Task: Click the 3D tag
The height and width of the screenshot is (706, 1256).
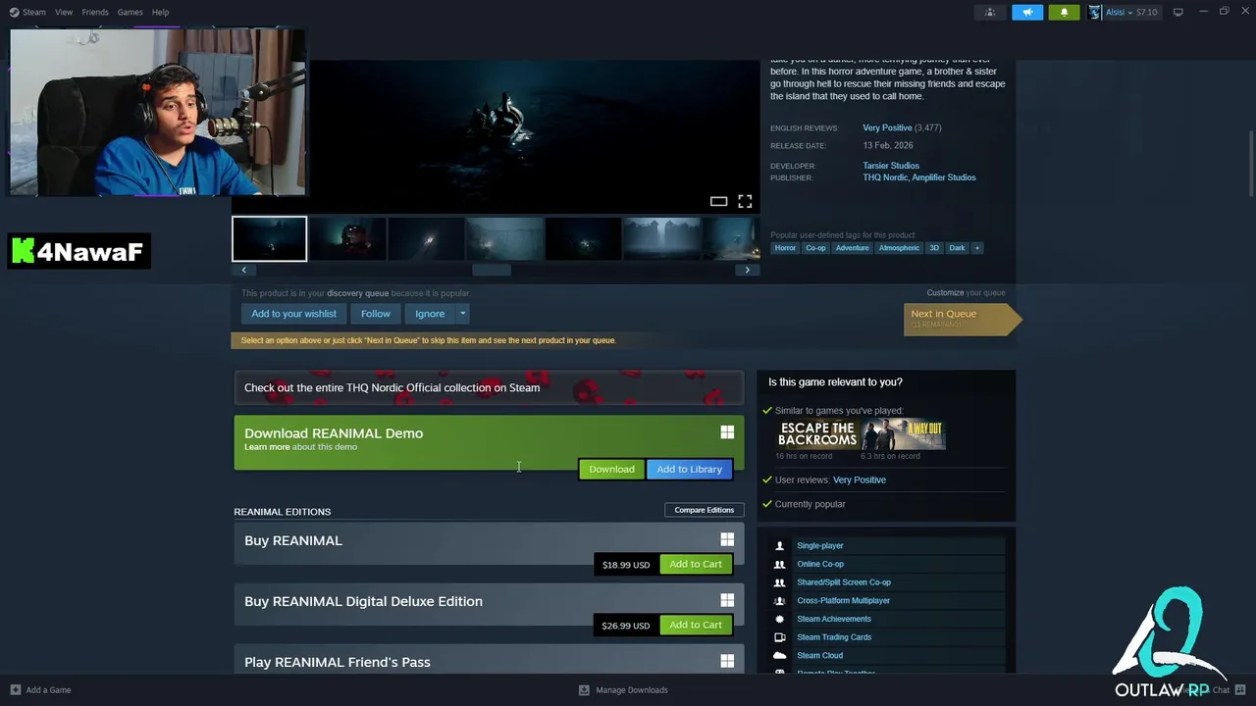Action: 934,248
